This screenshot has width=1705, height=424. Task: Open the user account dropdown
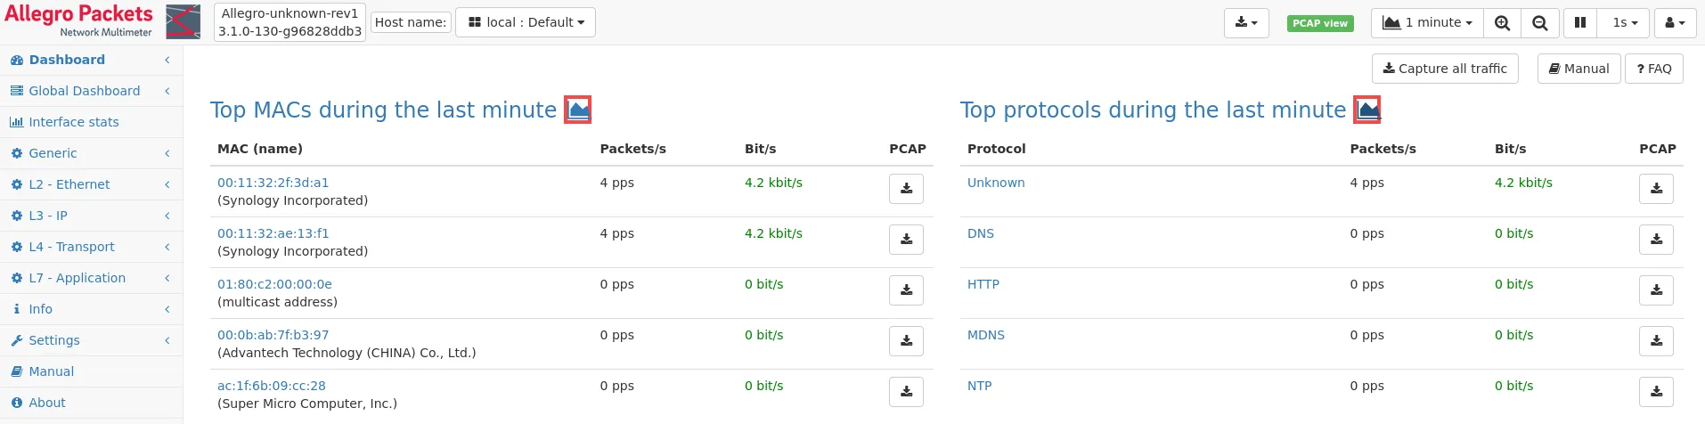click(x=1675, y=23)
